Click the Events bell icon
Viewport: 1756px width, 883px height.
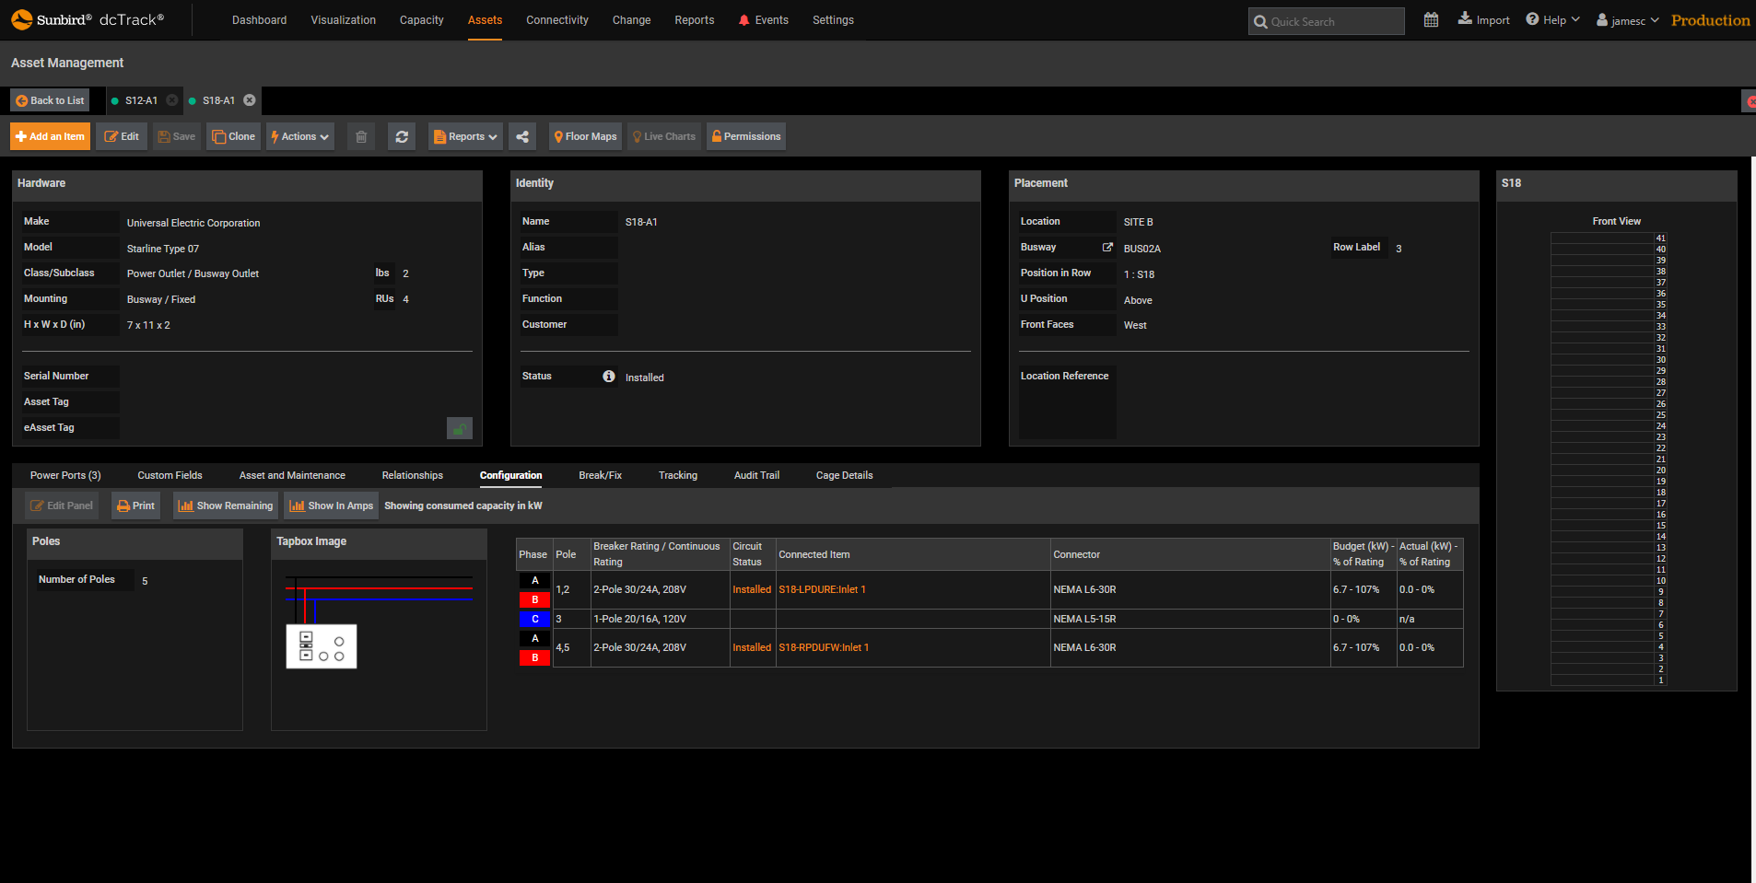[744, 20]
